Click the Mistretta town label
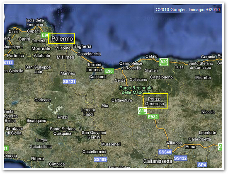This screenshot has height=174, width=228. point(203,77)
